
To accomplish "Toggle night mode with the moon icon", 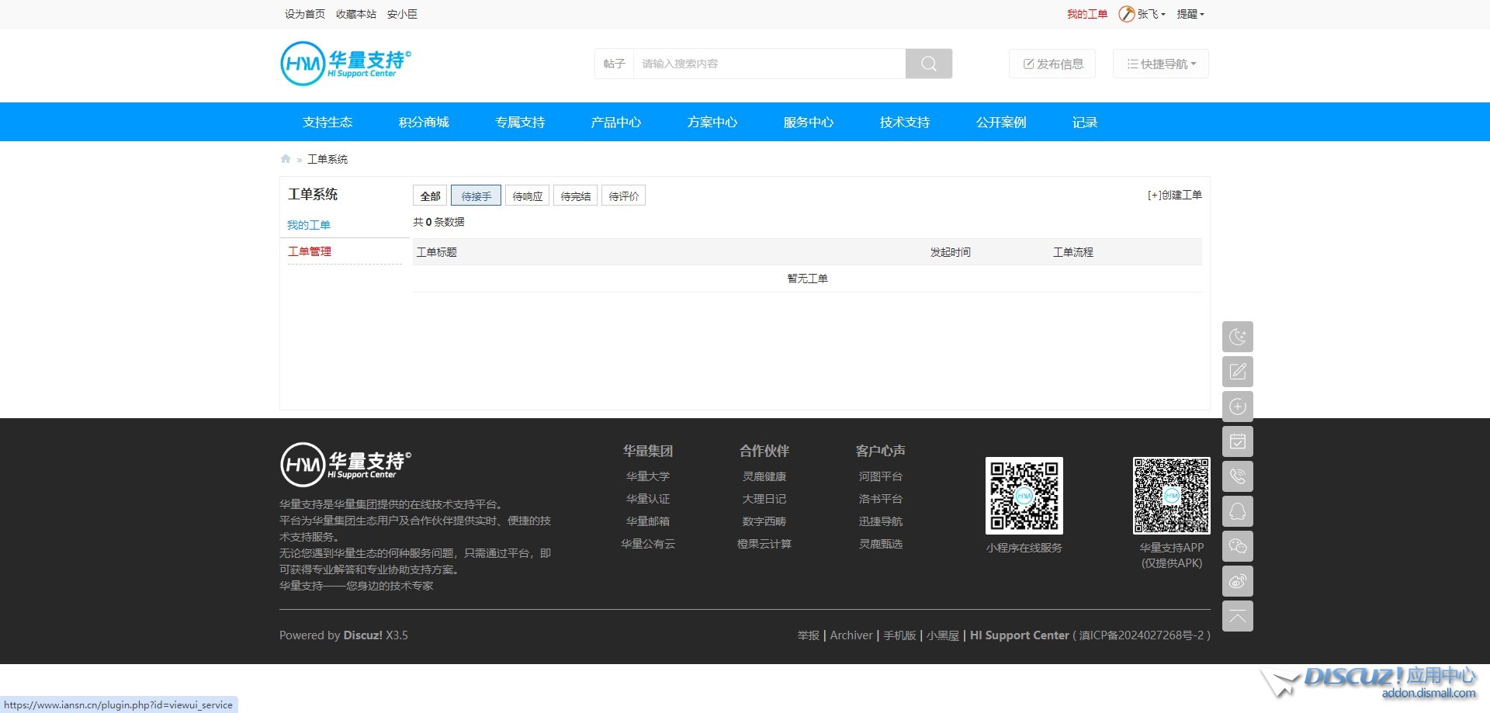I will (1237, 337).
